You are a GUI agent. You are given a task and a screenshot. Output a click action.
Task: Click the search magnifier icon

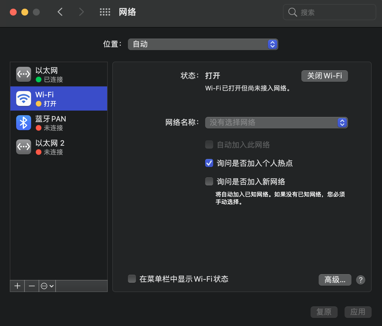(x=293, y=12)
